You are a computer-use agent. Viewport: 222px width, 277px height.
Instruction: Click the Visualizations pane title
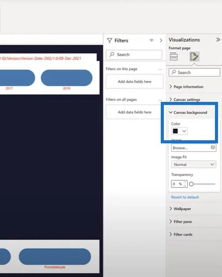(x=184, y=40)
